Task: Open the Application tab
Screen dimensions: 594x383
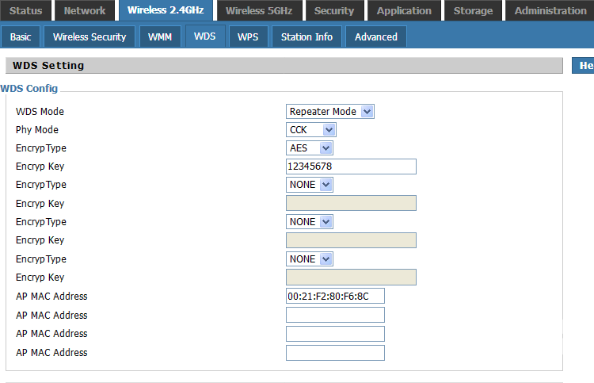Action: (404, 11)
